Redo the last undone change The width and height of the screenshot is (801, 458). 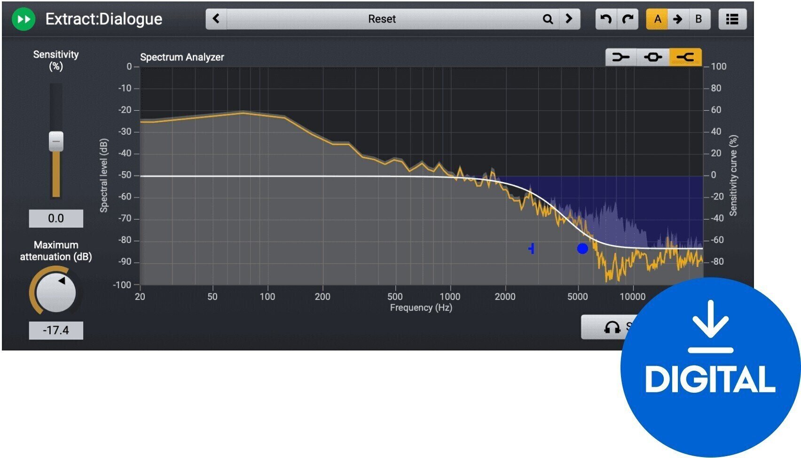(628, 19)
